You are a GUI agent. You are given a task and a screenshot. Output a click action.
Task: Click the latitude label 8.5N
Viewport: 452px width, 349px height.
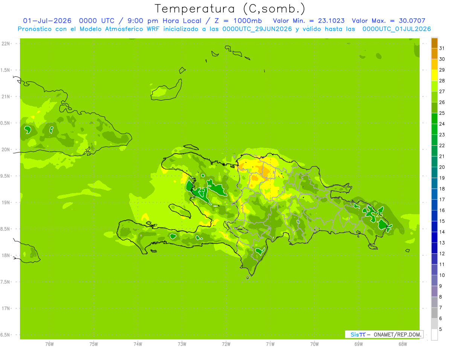click(x=5, y=229)
